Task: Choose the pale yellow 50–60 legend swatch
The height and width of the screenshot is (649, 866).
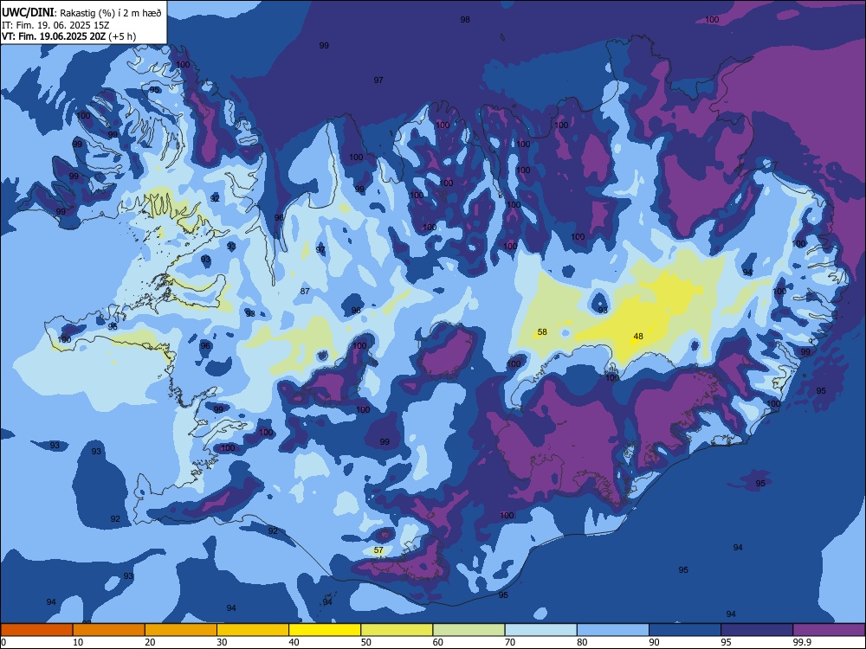Action: click(397, 630)
